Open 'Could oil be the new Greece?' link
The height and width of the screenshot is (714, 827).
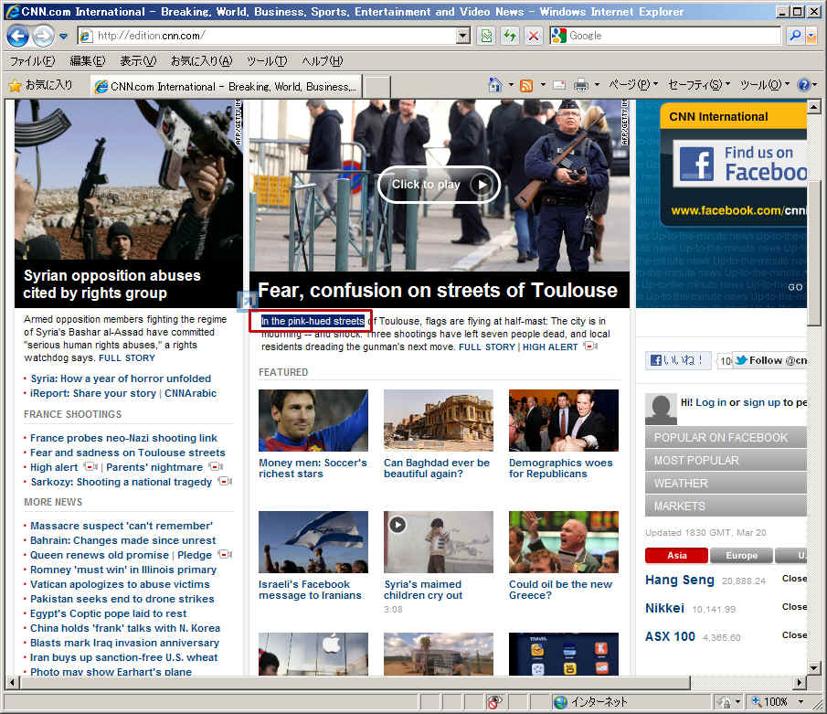pyautogui.click(x=560, y=590)
